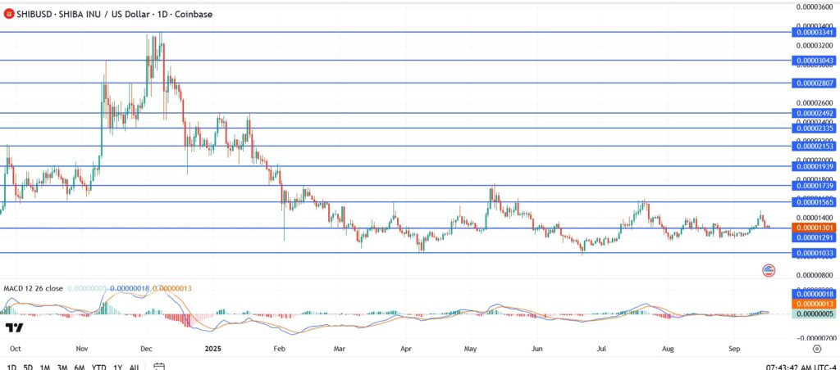
Task: Click the orange 0.00001301 current price label
Action: 813,227
